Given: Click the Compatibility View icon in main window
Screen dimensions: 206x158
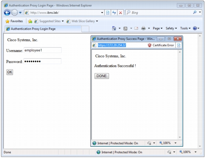Looking at the screenshot, I should [x=108, y=13].
